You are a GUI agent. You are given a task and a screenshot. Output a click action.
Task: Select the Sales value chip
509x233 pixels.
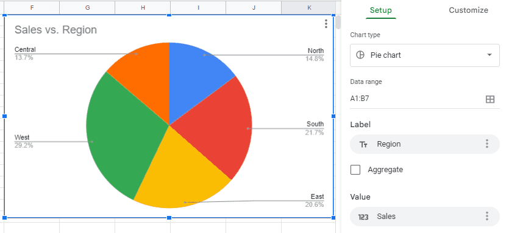[x=425, y=217]
